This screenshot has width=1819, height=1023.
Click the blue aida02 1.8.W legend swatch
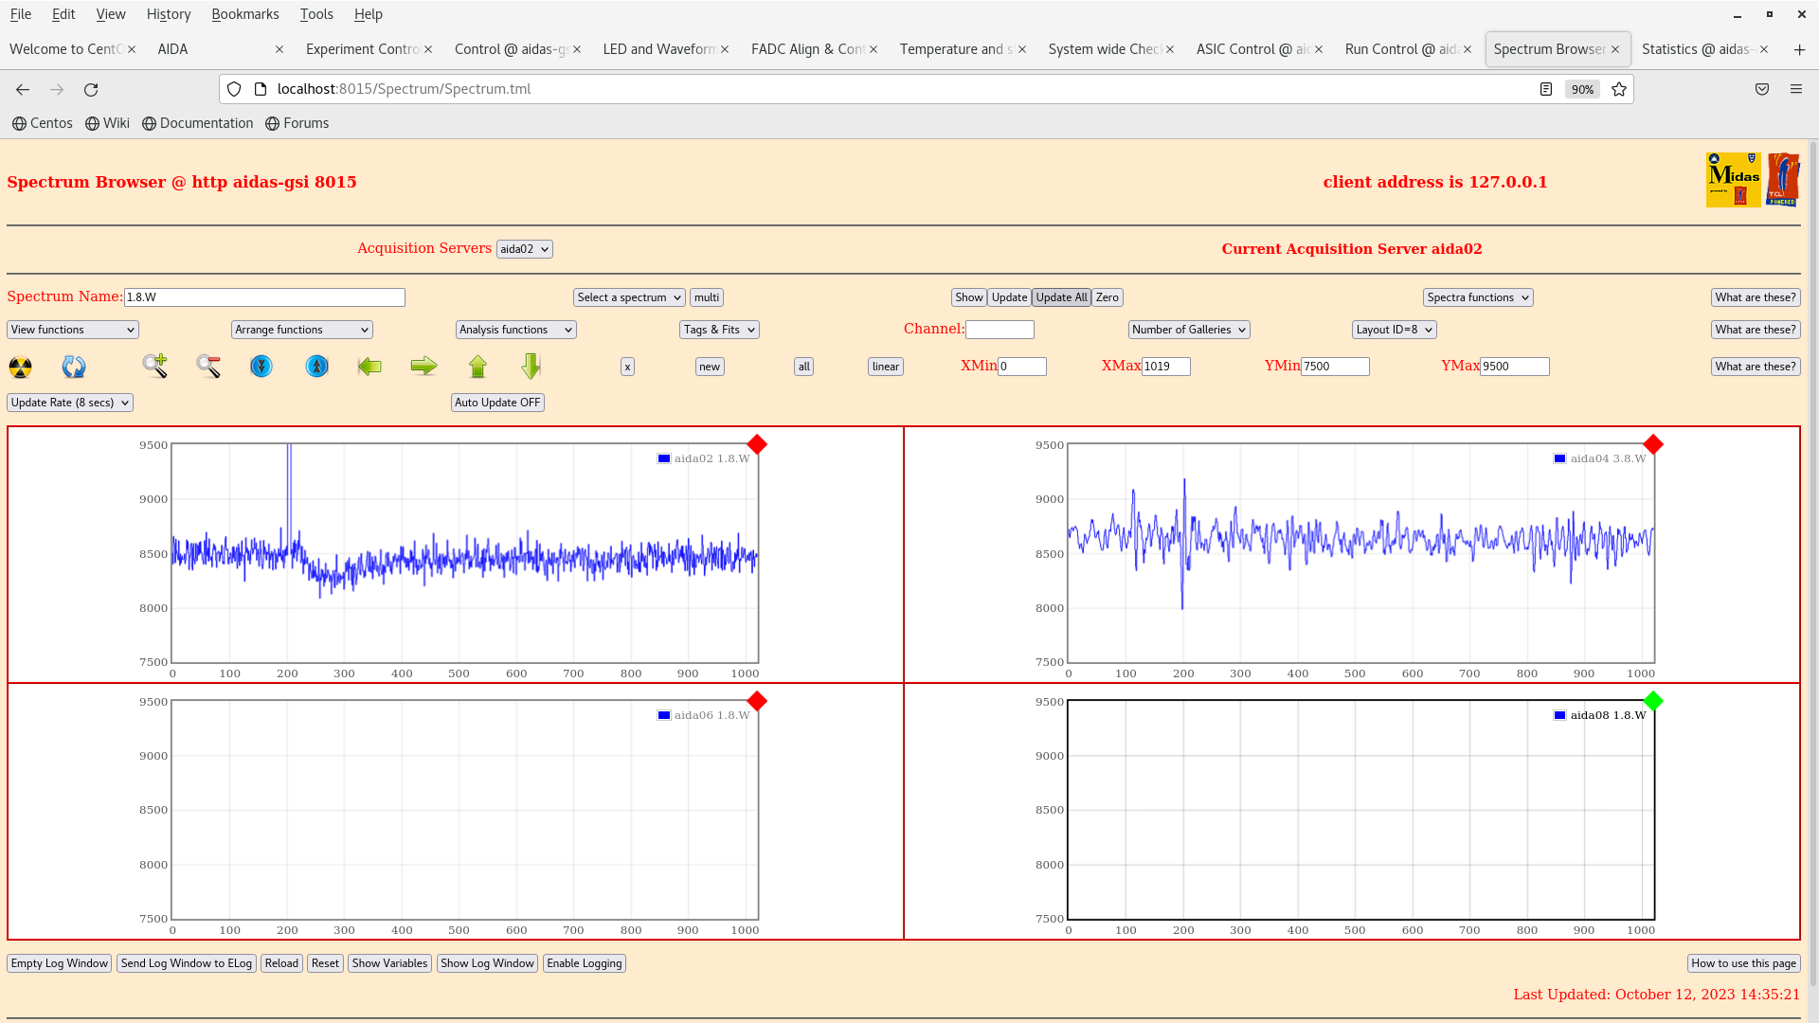tap(664, 458)
